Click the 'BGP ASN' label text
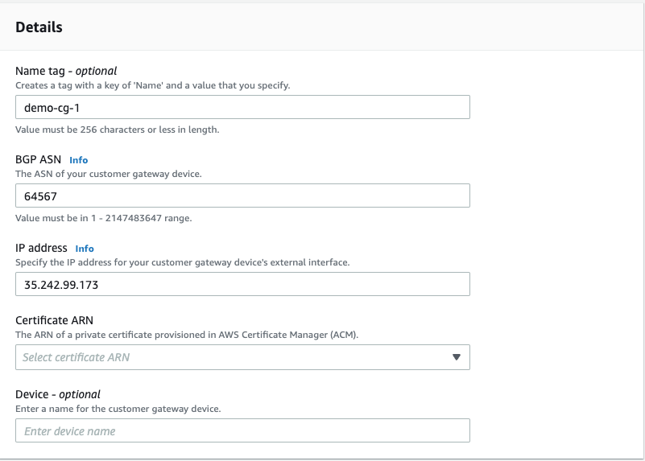645x461 pixels. pyautogui.click(x=39, y=159)
